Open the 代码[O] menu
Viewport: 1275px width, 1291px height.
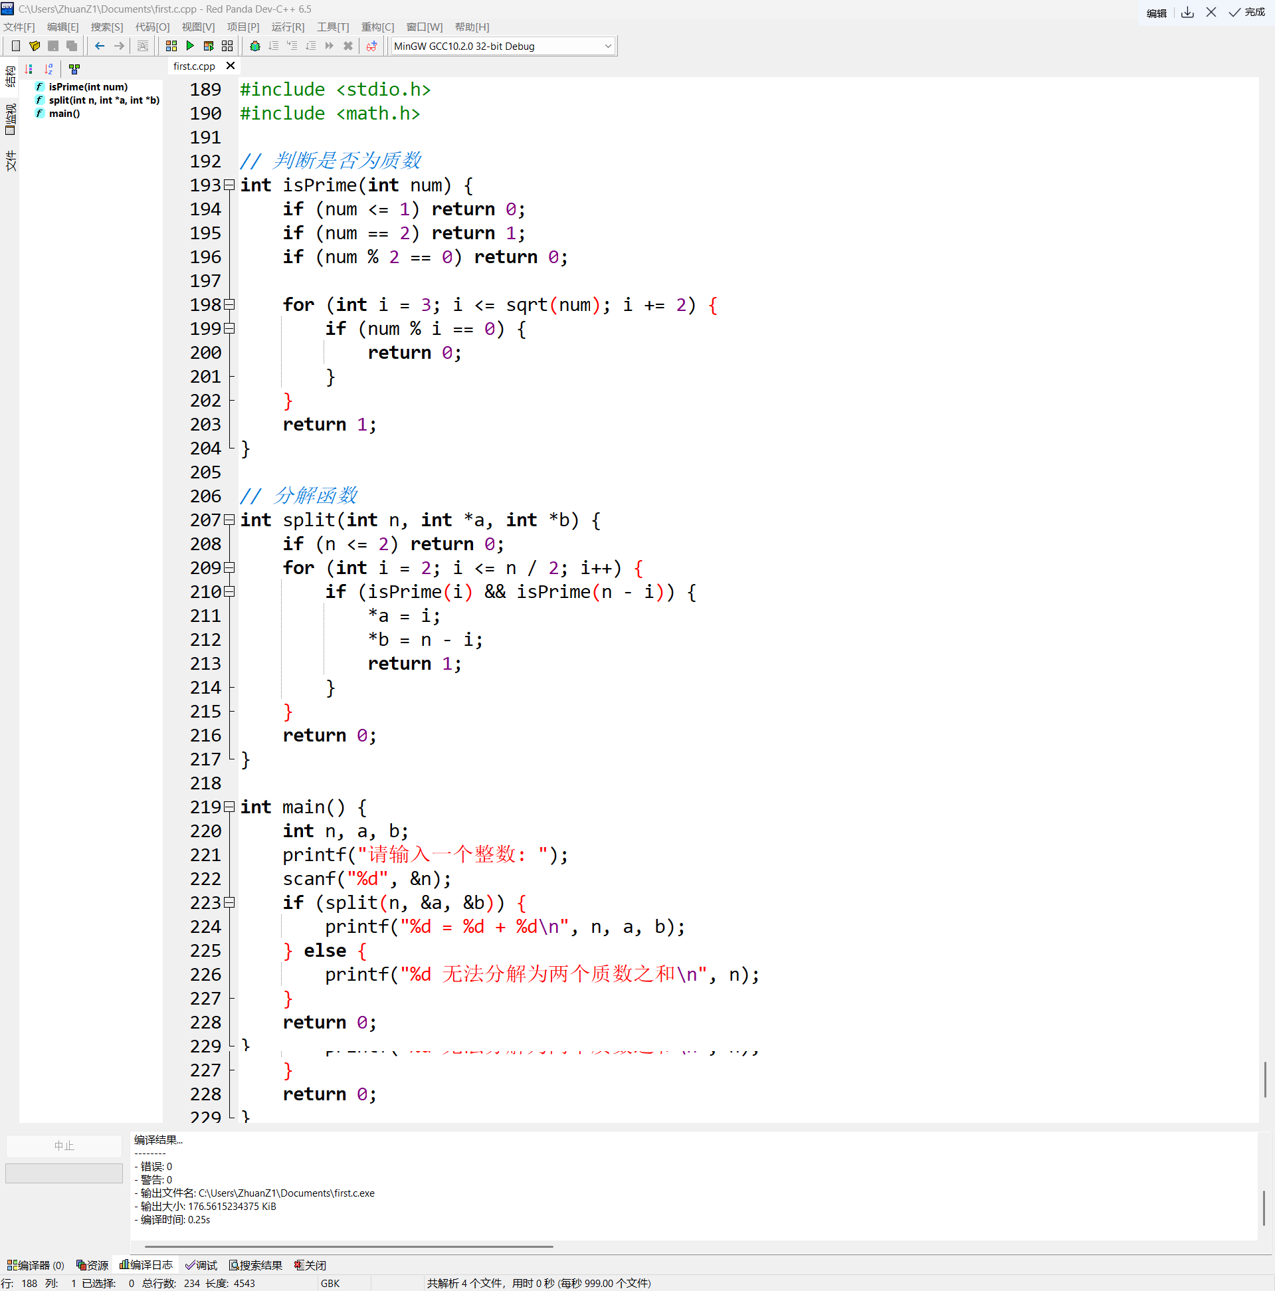point(152,27)
